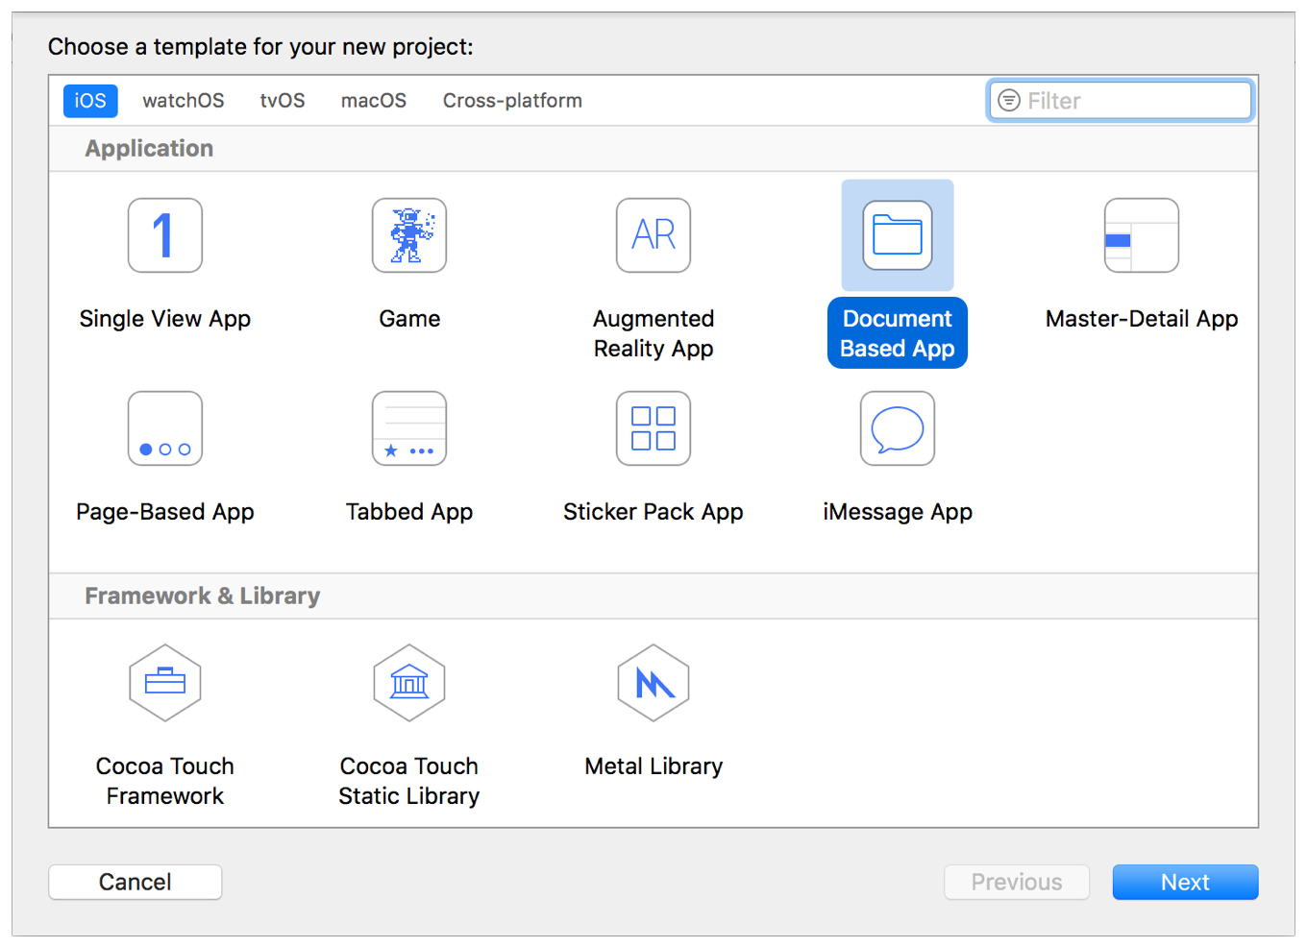
Task: Select the Document Based App template
Action: [897, 235]
